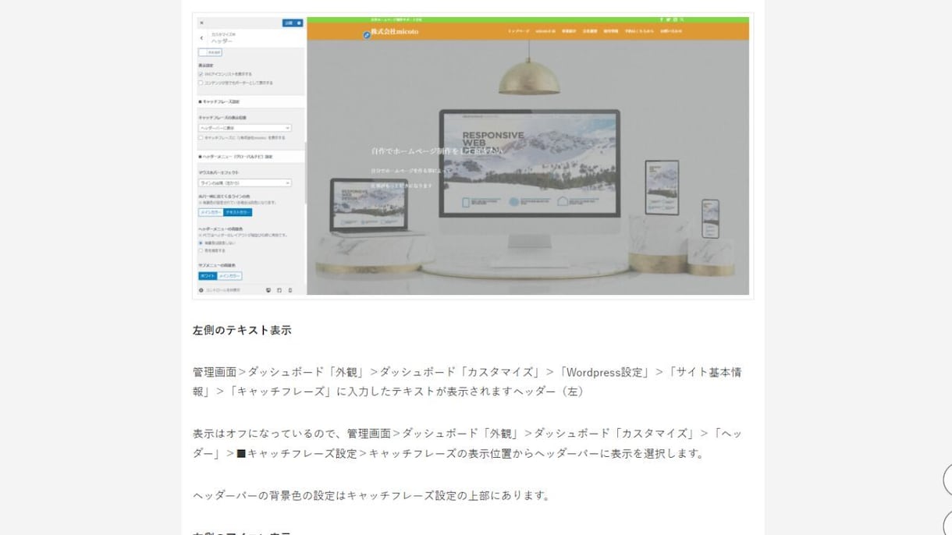Open the Instagram icon in the header bar
This screenshot has height=535, width=952.
[675, 19]
